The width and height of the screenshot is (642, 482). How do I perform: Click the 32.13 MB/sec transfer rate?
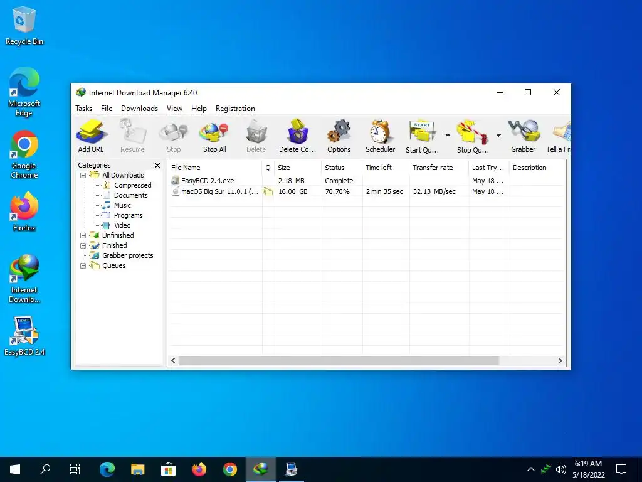[434, 191]
